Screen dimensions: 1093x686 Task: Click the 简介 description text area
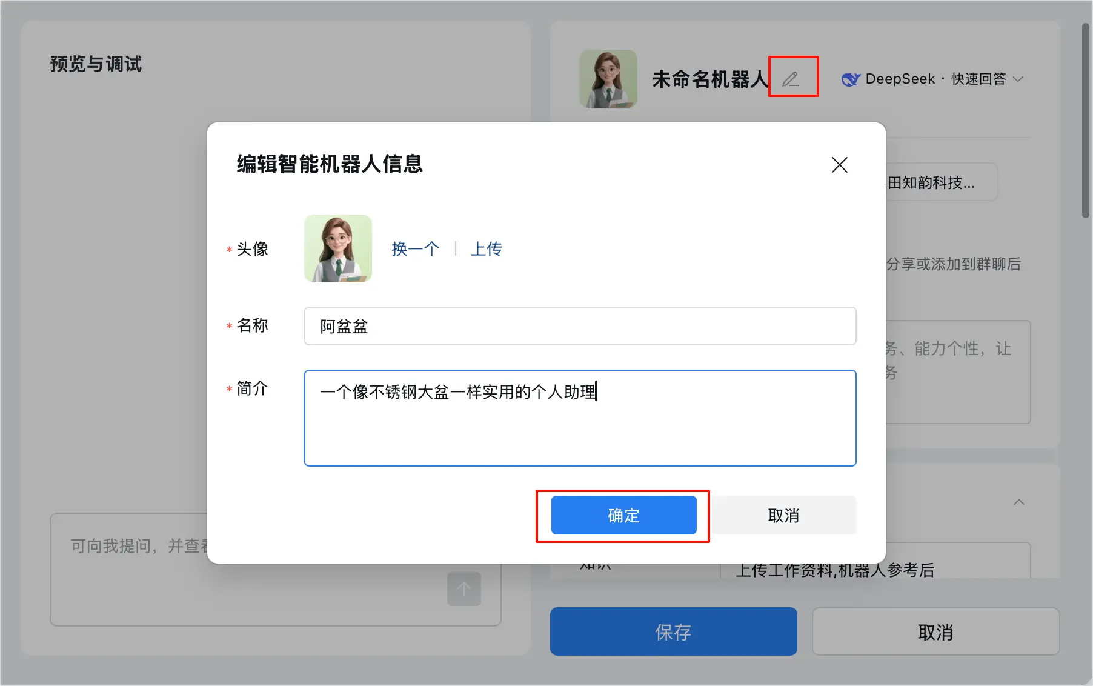click(579, 418)
